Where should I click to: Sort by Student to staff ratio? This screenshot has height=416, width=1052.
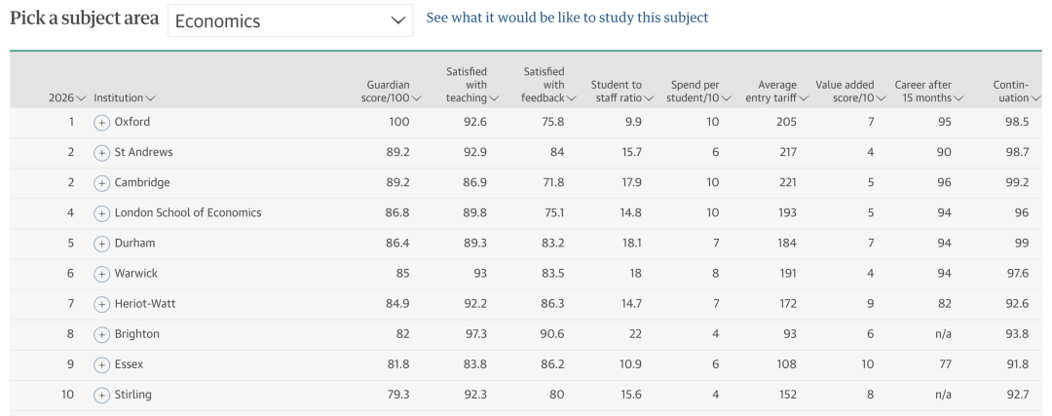tap(621, 92)
